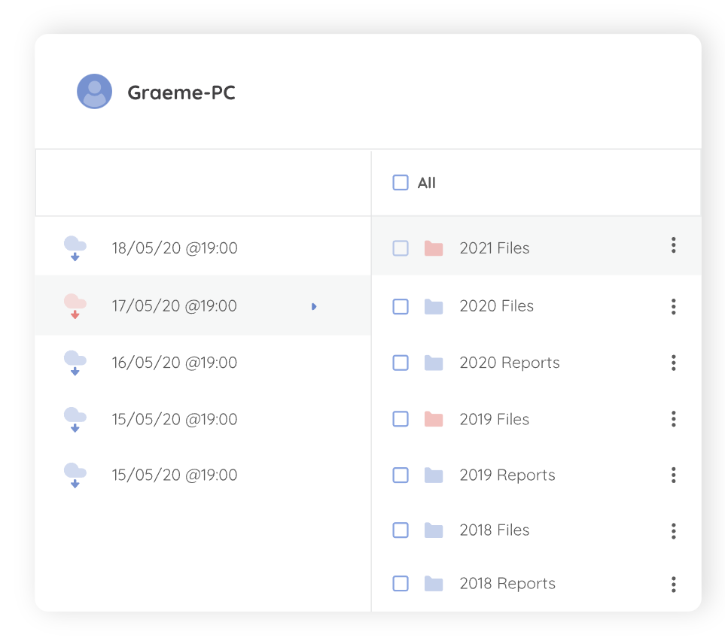Open the kebab menu beside 2018 Reports
Screen dimensions: 725x644
coord(673,583)
